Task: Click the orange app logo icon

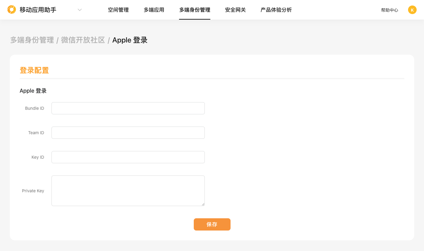Action: [x=12, y=9]
